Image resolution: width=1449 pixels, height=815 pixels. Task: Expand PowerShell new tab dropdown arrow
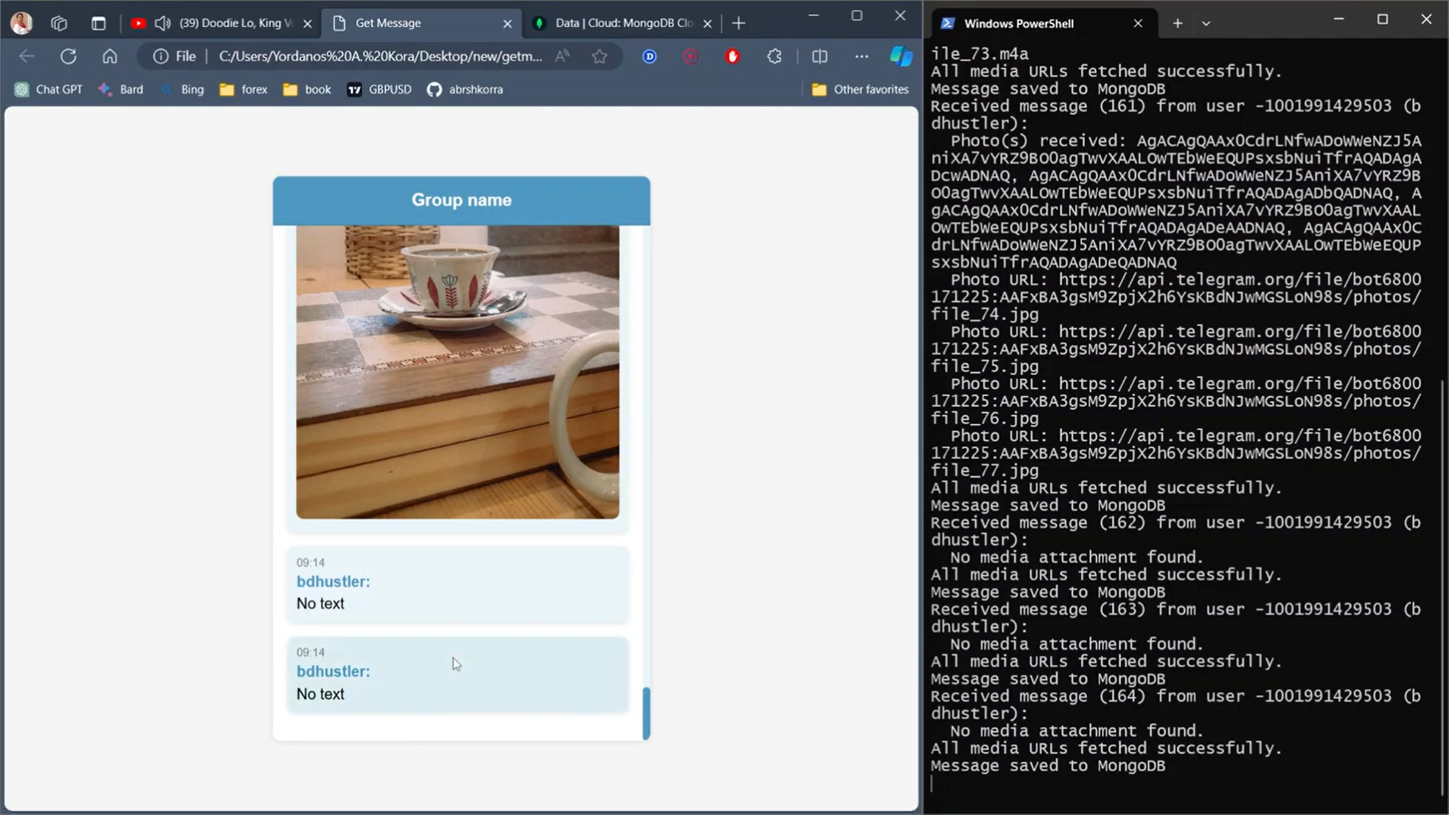tap(1206, 23)
